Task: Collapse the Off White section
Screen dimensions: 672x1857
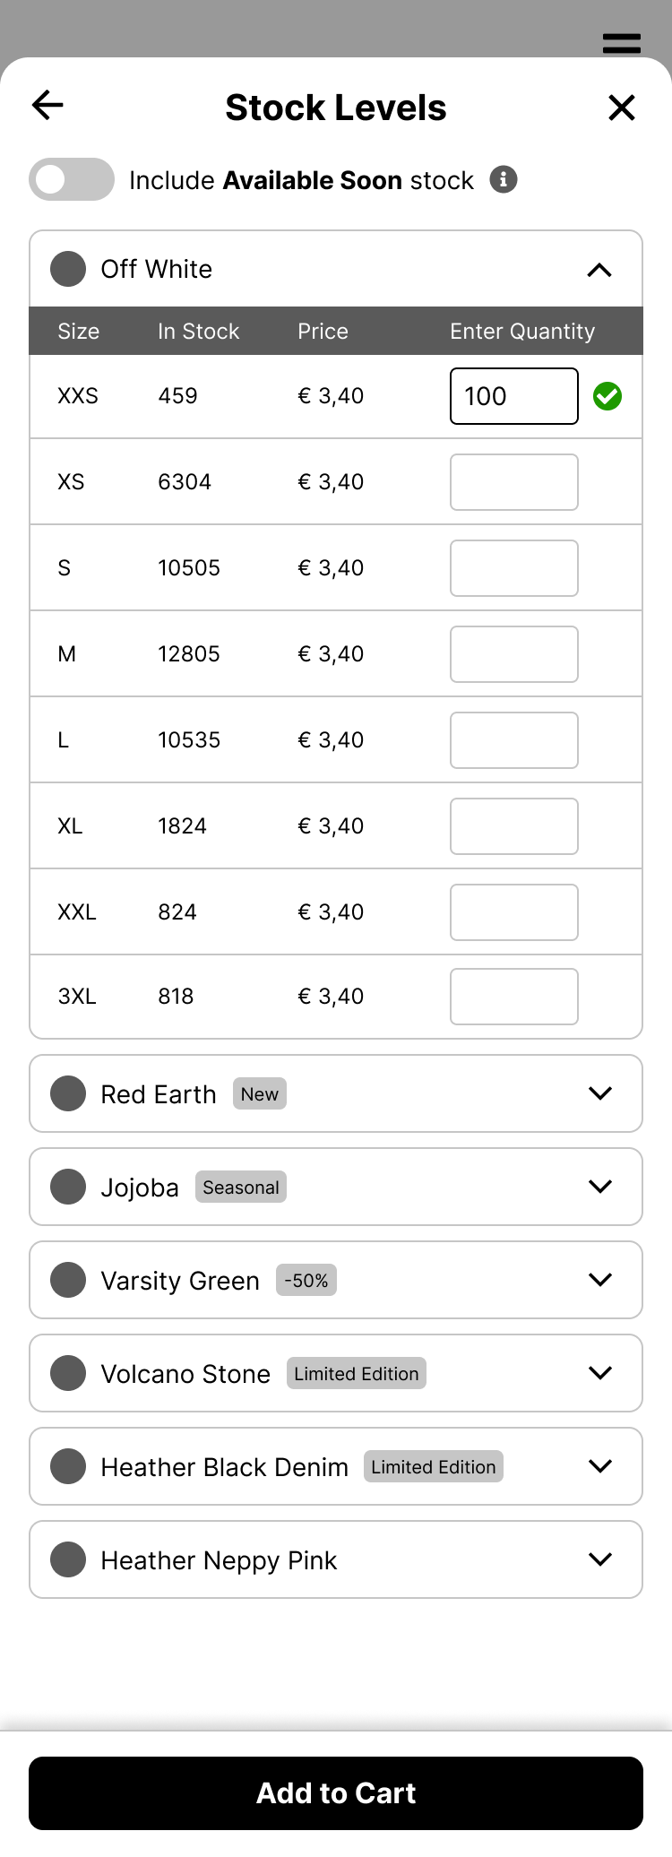Action: (599, 270)
